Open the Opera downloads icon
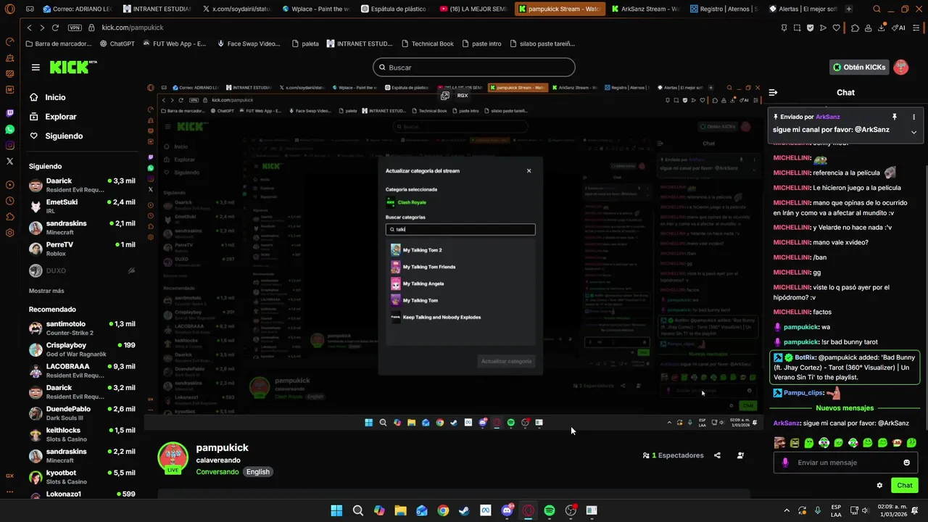Image resolution: width=928 pixels, height=522 pixels. pyautogui.click(x=881, y=28)
